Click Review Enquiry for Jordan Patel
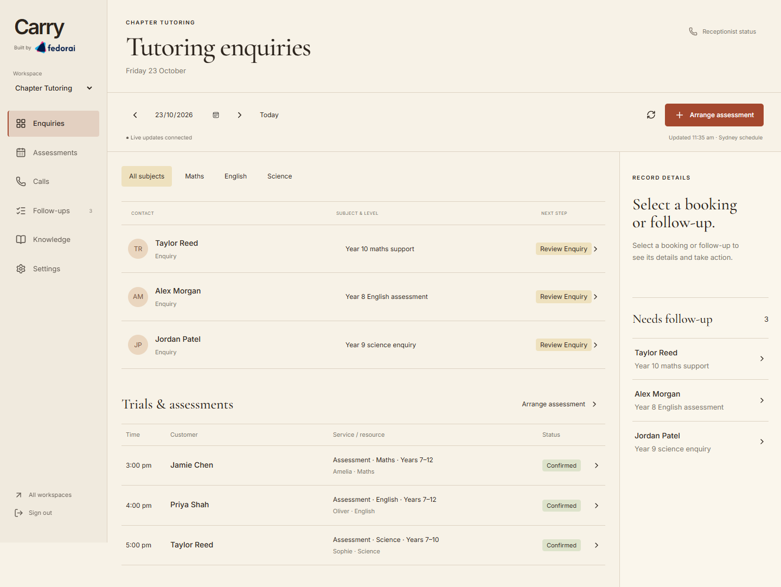Screen dimensions: 781x587 point(564,345)
